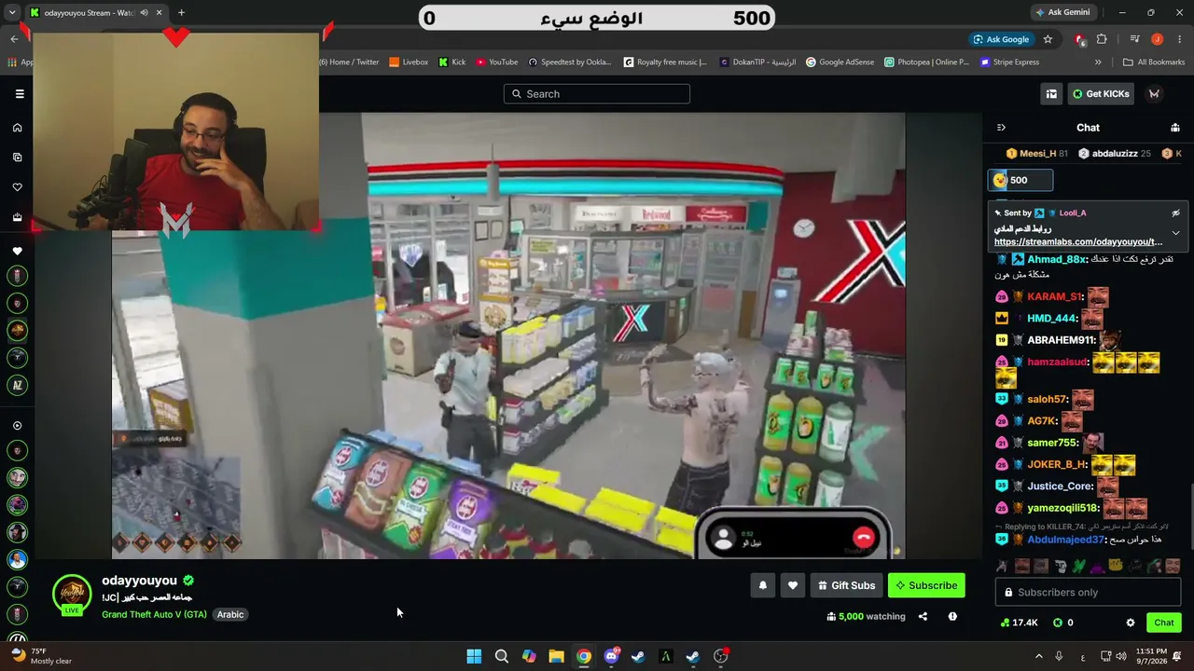Send message with the Chat button
This screenshot has width=1194, height=671.
pyautogui.click(x=1164, y=623)
